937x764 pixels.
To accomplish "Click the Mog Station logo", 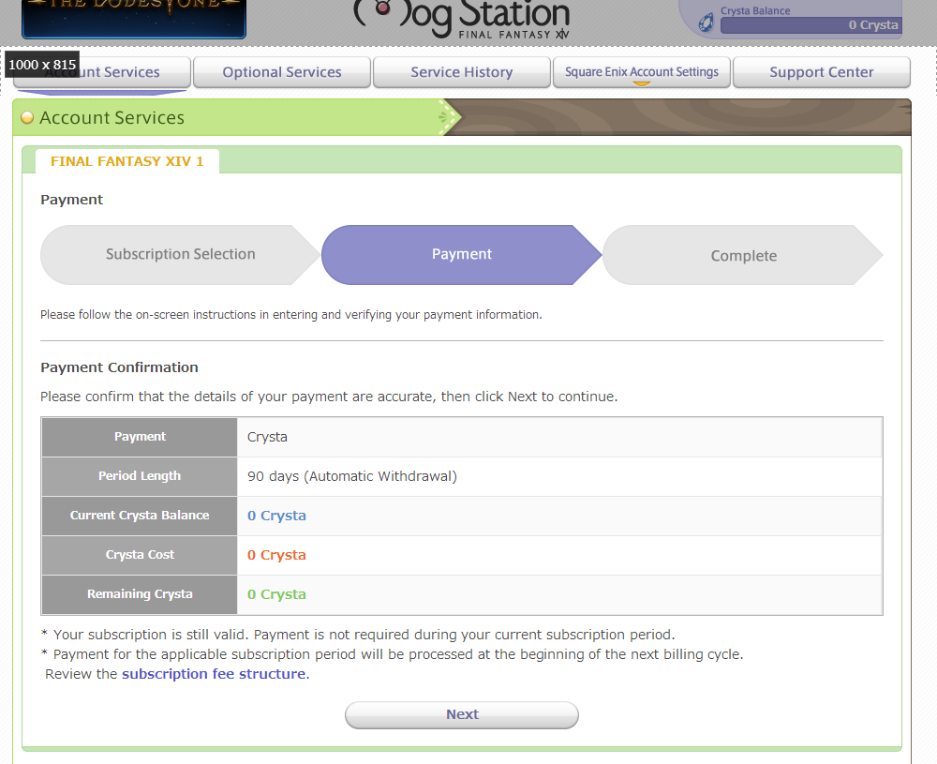I will coord(462,19).
